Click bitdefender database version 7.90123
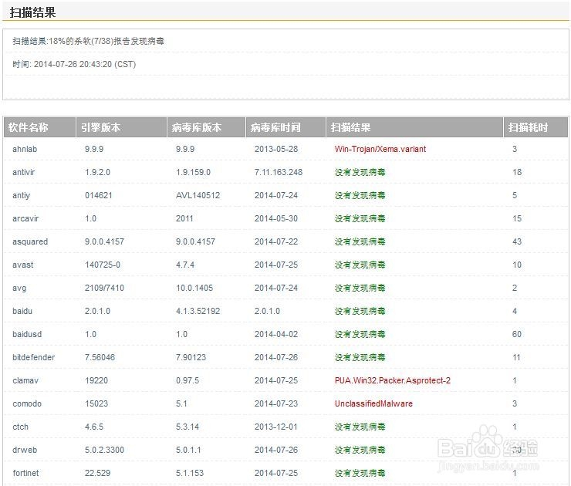 (191, 357)
